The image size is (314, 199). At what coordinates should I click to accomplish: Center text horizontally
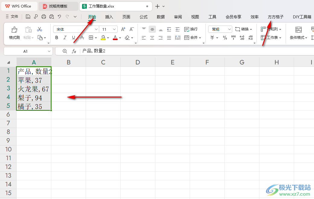pyautogui.click(x=152, y=38)
